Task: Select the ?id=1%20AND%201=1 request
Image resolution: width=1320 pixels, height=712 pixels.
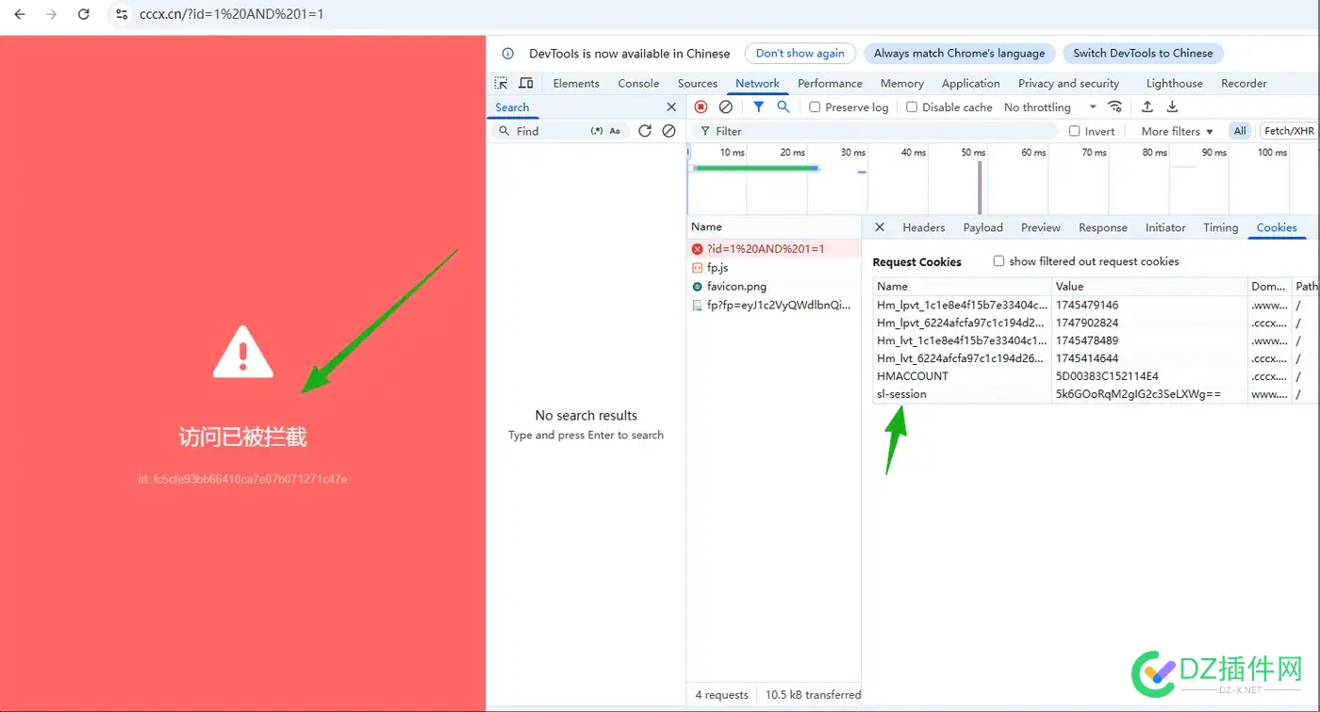Action: (774, 249)
